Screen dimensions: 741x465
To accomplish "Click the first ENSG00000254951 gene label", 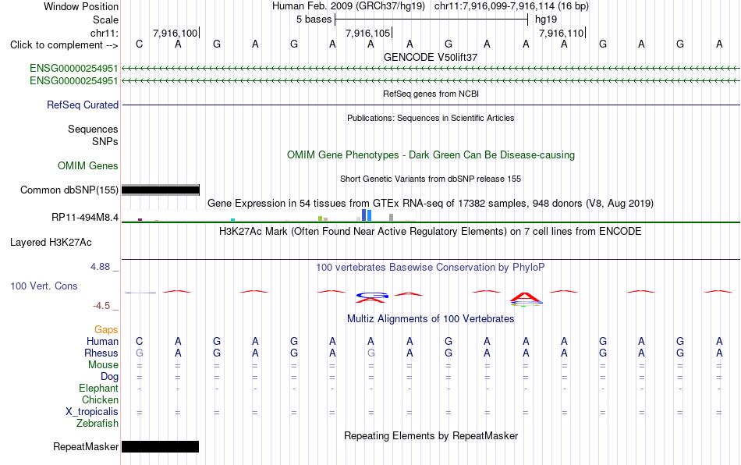I will tap(74, 68).
